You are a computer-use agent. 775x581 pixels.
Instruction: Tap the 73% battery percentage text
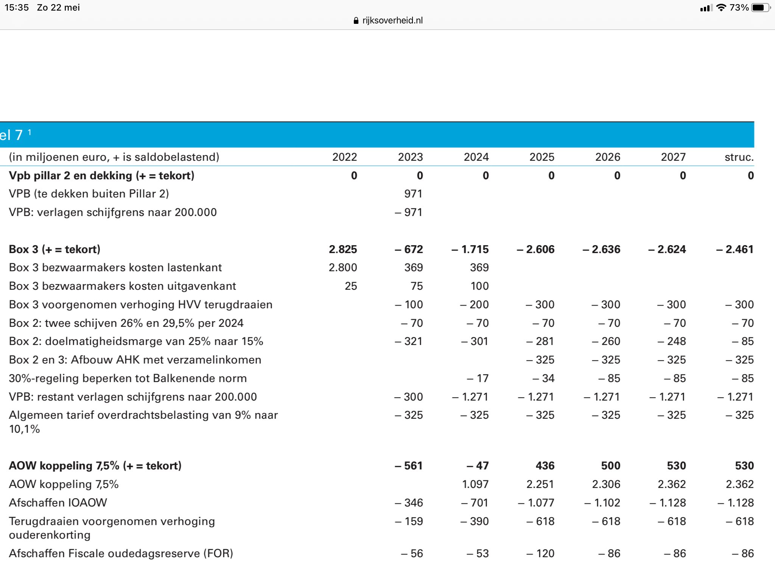pyautogui.click(x=739, y=8)
